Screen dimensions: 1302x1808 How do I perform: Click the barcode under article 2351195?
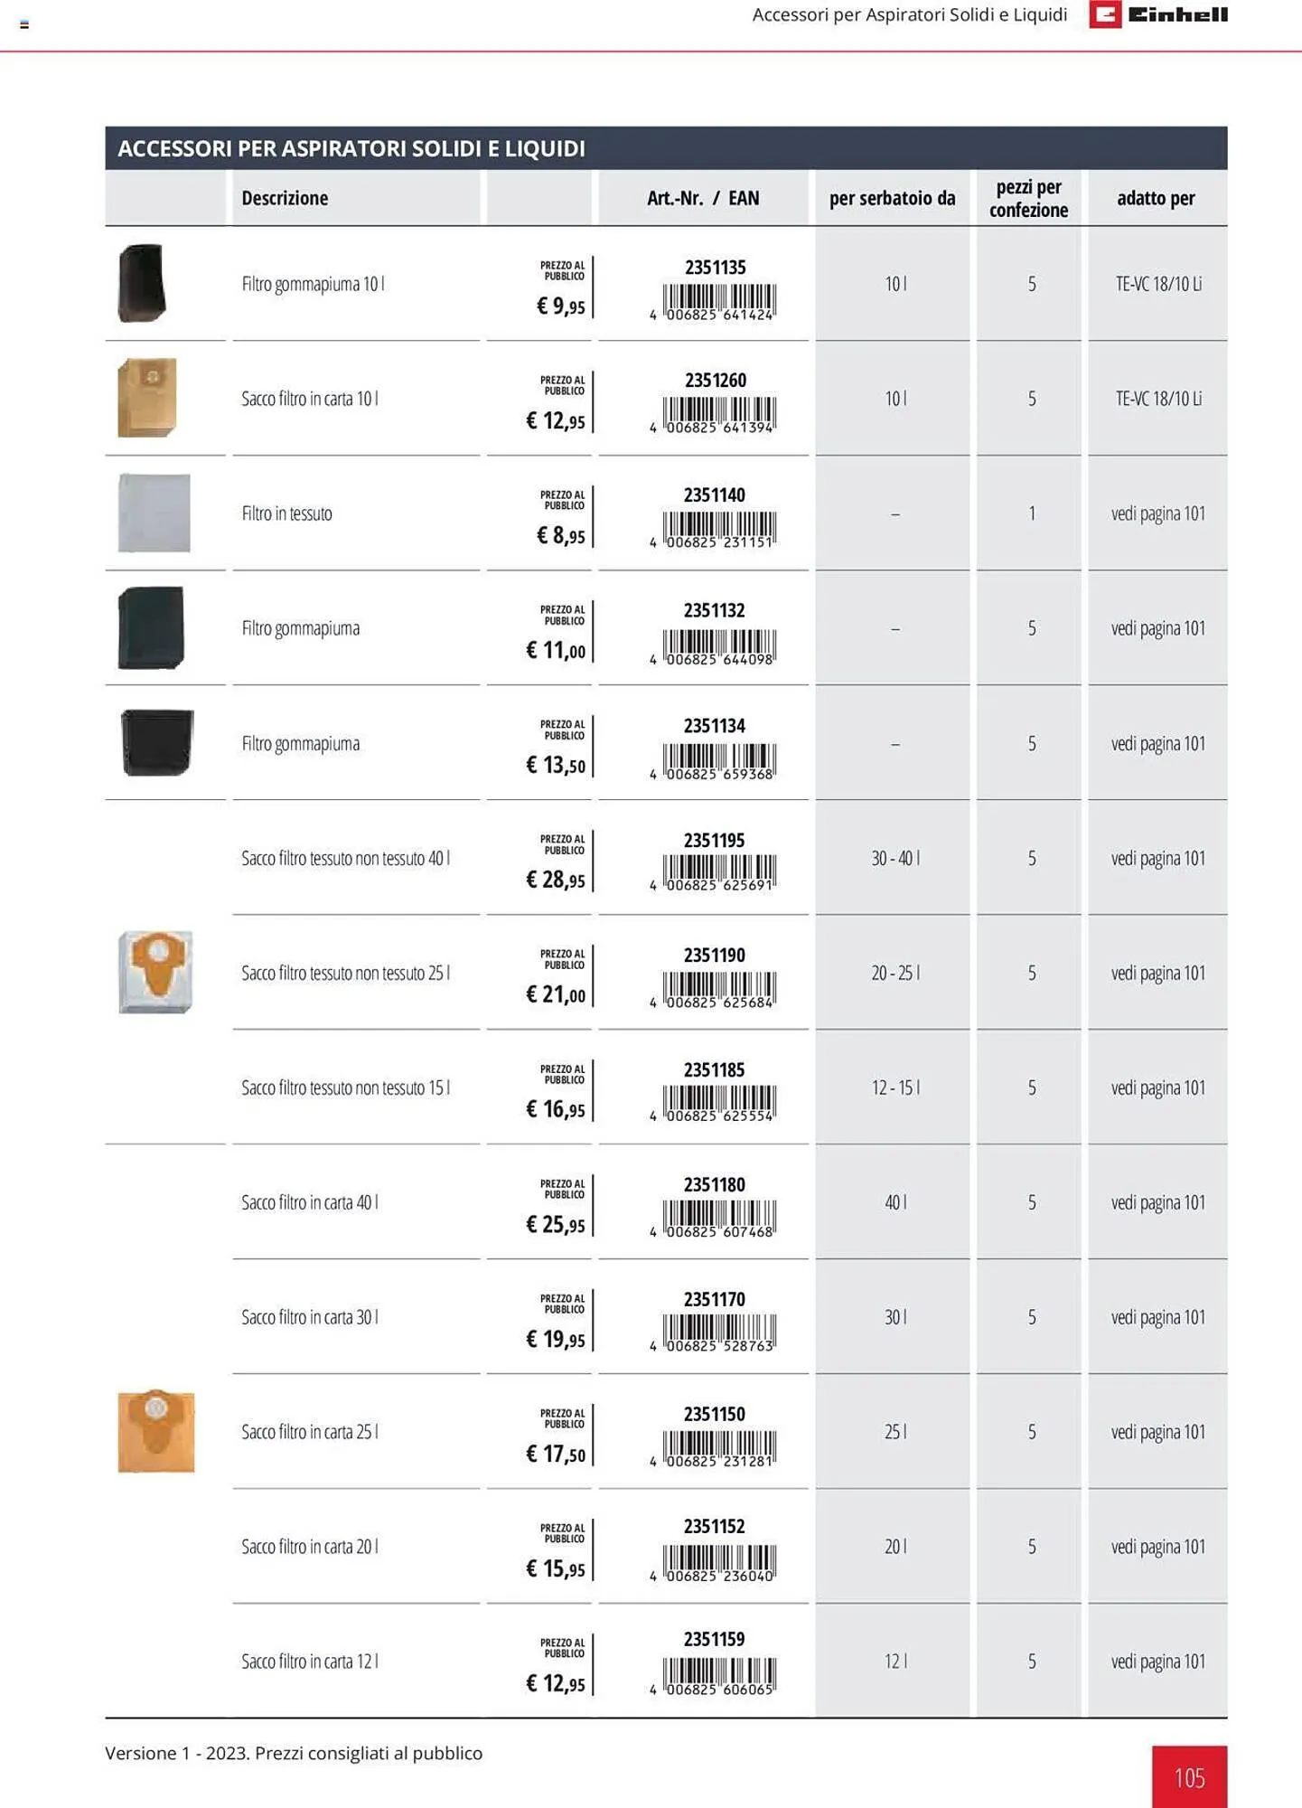coord(718,871)
